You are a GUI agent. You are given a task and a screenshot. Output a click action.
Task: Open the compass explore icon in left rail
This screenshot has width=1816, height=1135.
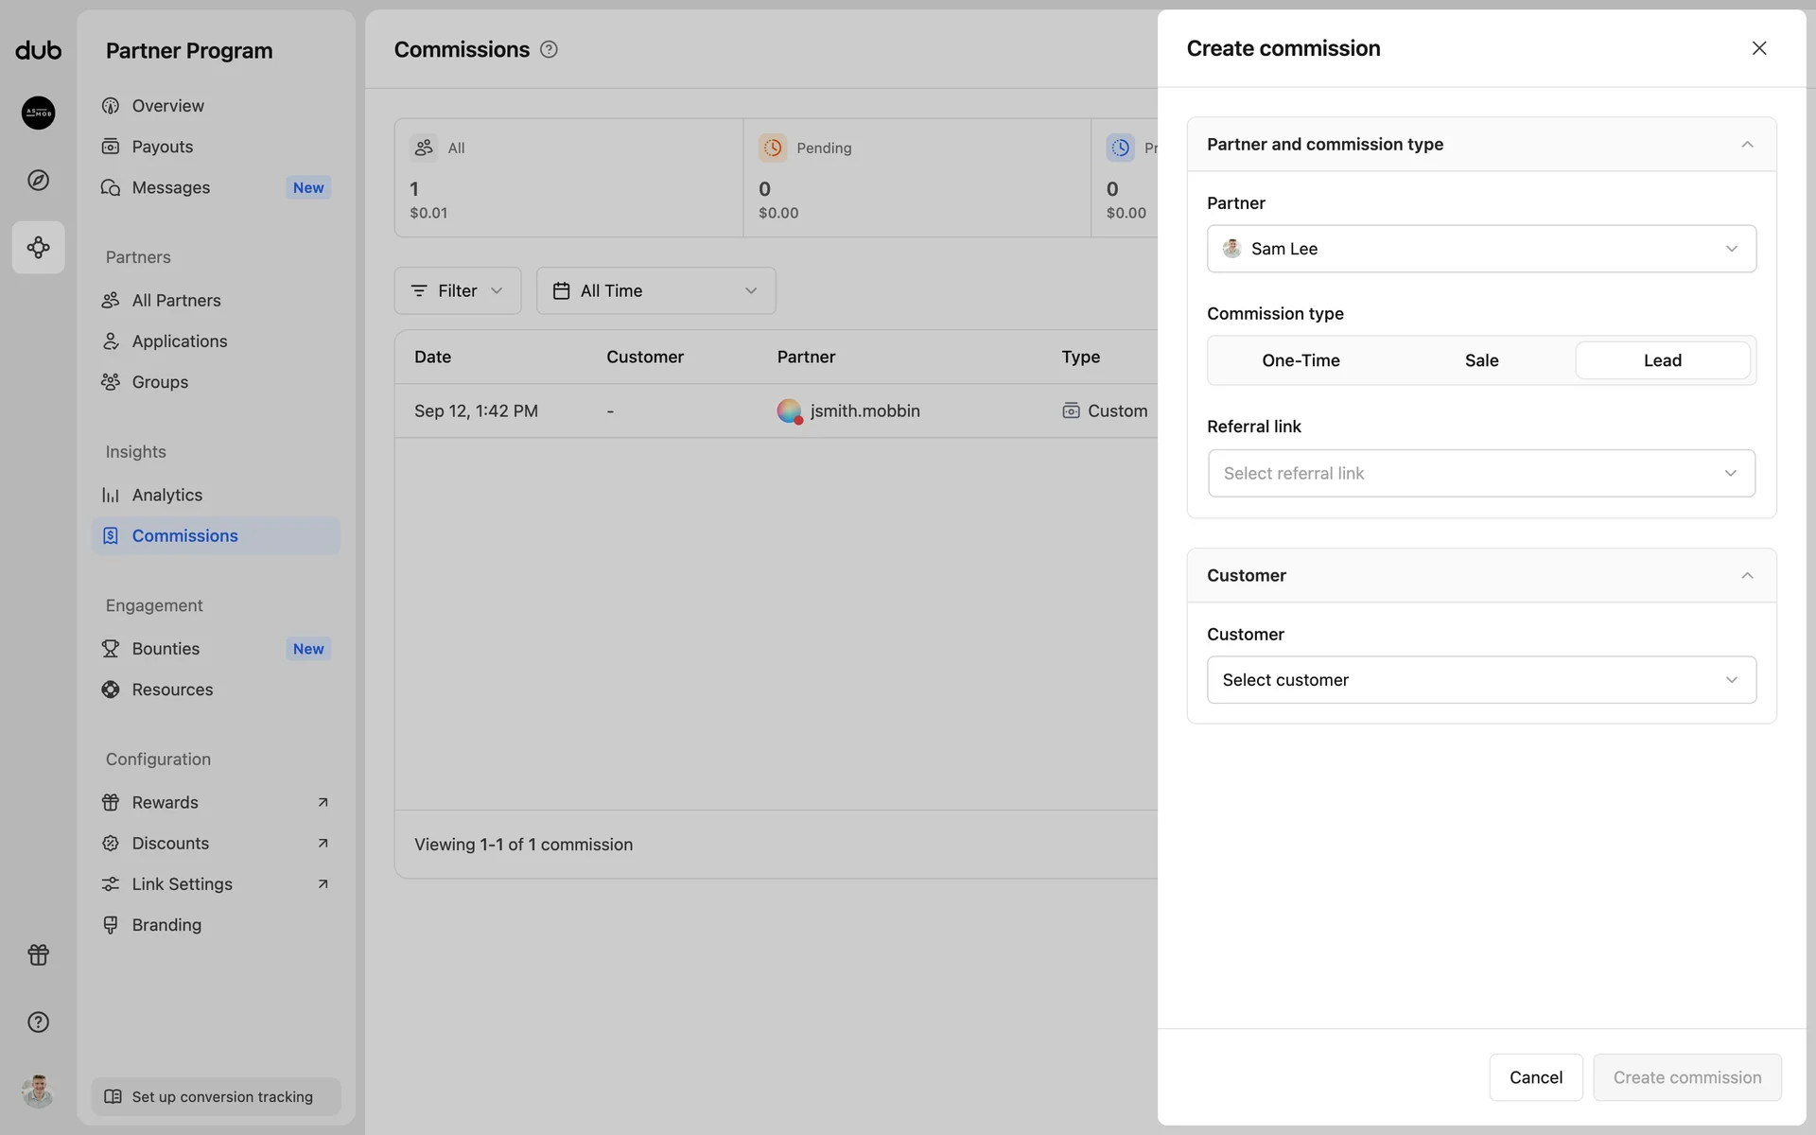pos(38,180)
